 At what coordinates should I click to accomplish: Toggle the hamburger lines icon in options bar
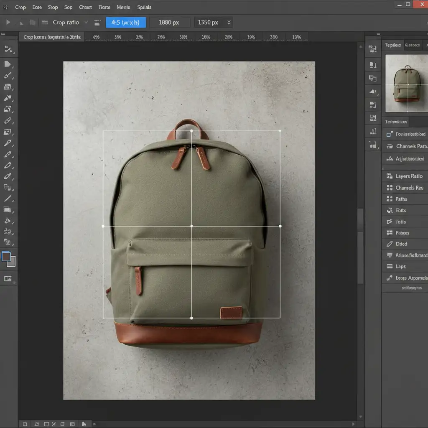44,23
